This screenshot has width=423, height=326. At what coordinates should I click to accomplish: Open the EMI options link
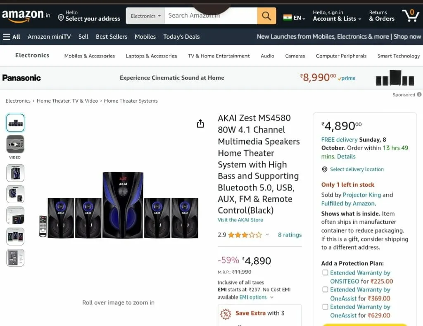(253, 297)
